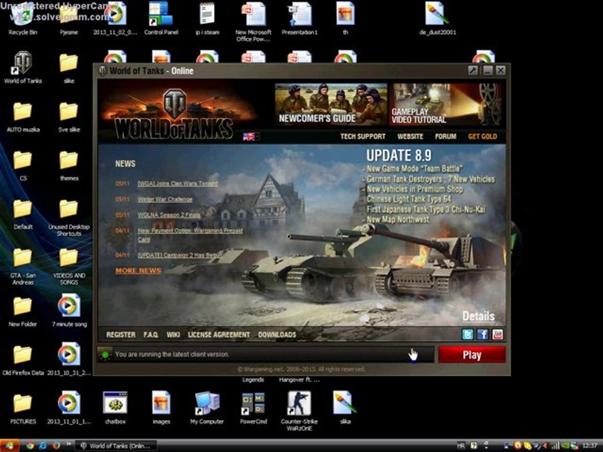Image resolution: width=603 pixels, height=452 pixels.
Task: Select the PICTURES folder
Action: (x=23, y=409)
